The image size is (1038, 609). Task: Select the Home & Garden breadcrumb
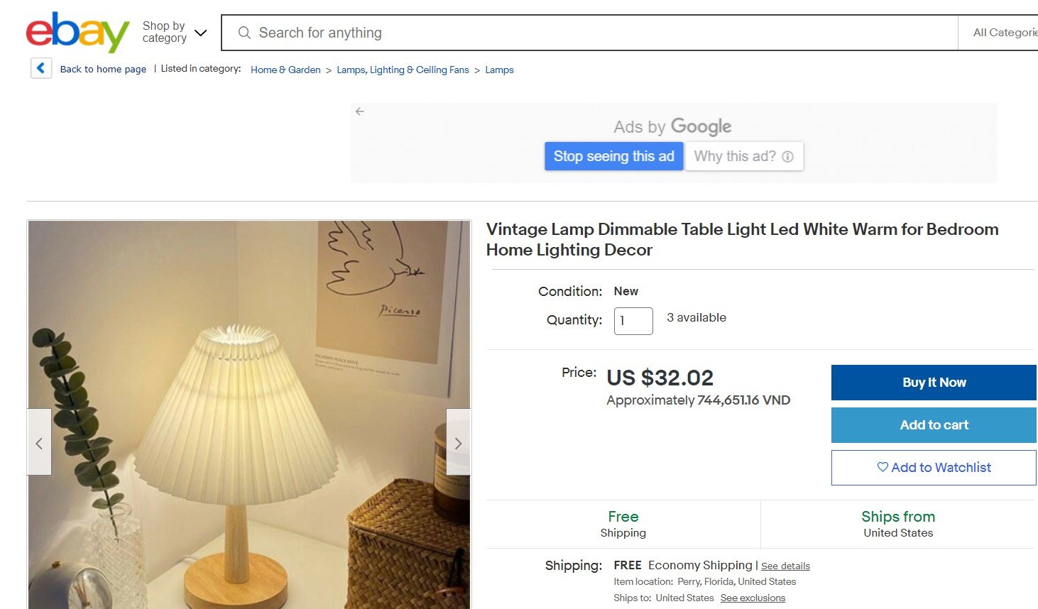(x=285, y=70)
